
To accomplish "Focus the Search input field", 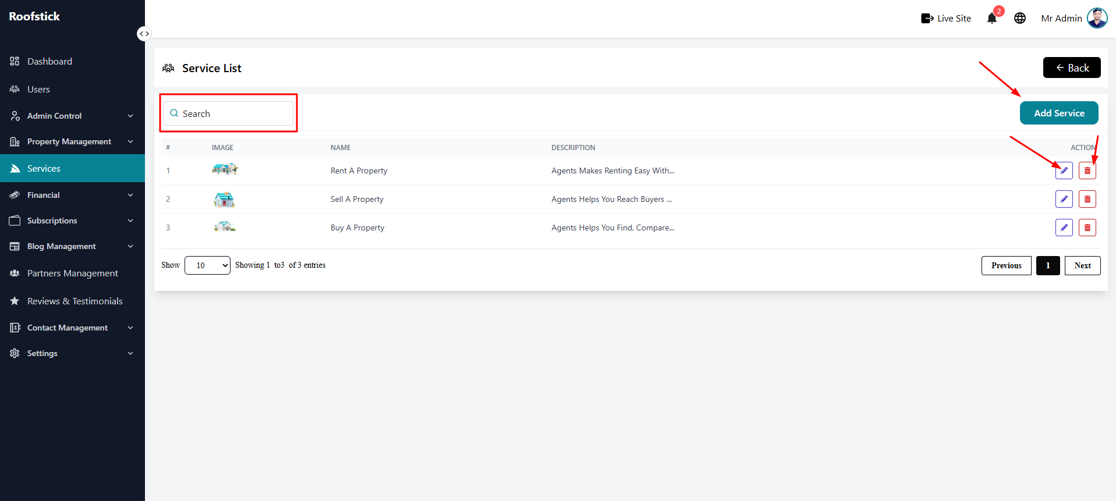I will click(x=229, y=113).
